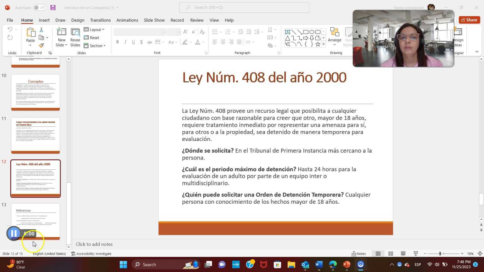The height and width of the screenshot is (272, 484).
Task: Toggle bullet list formatting
Action: point(215,31)
